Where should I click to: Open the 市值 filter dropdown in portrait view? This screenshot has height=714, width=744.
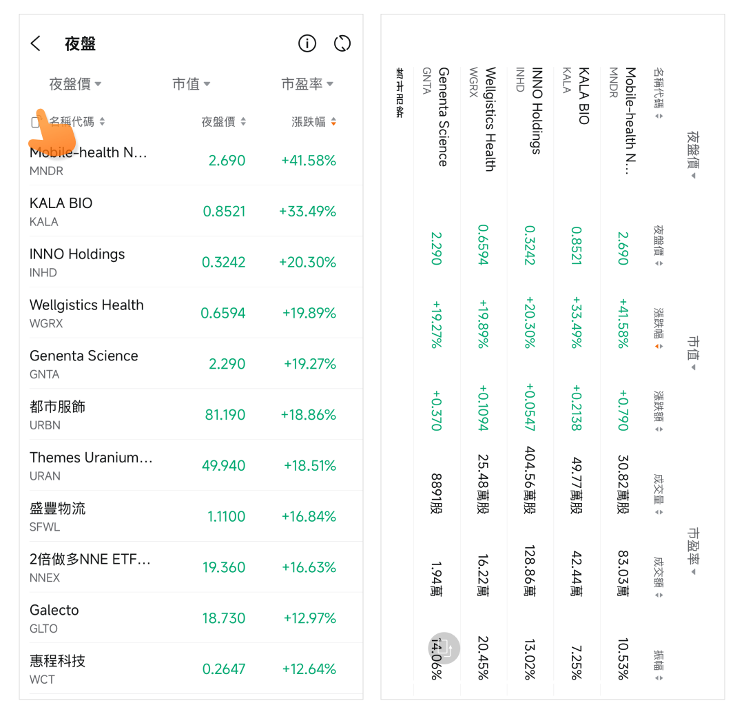tap(191, 84)
